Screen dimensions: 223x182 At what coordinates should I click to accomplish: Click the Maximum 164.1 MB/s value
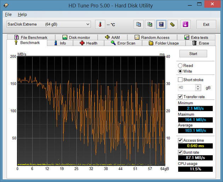pyautogui.click(x=195, y=120)
